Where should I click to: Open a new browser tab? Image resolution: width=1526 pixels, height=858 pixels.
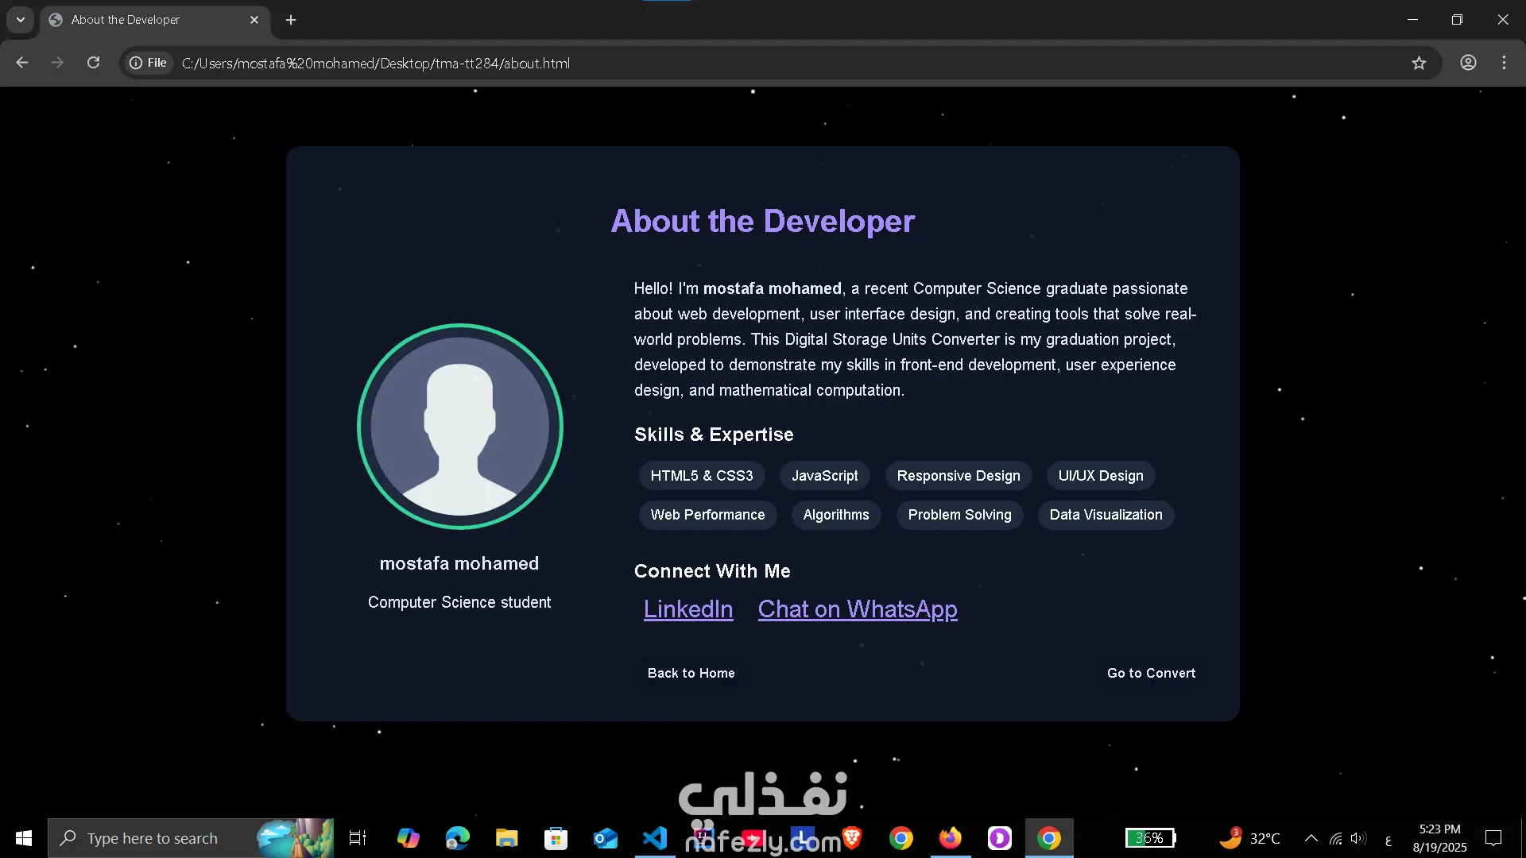pyautogui.click(x=291, y=20)
